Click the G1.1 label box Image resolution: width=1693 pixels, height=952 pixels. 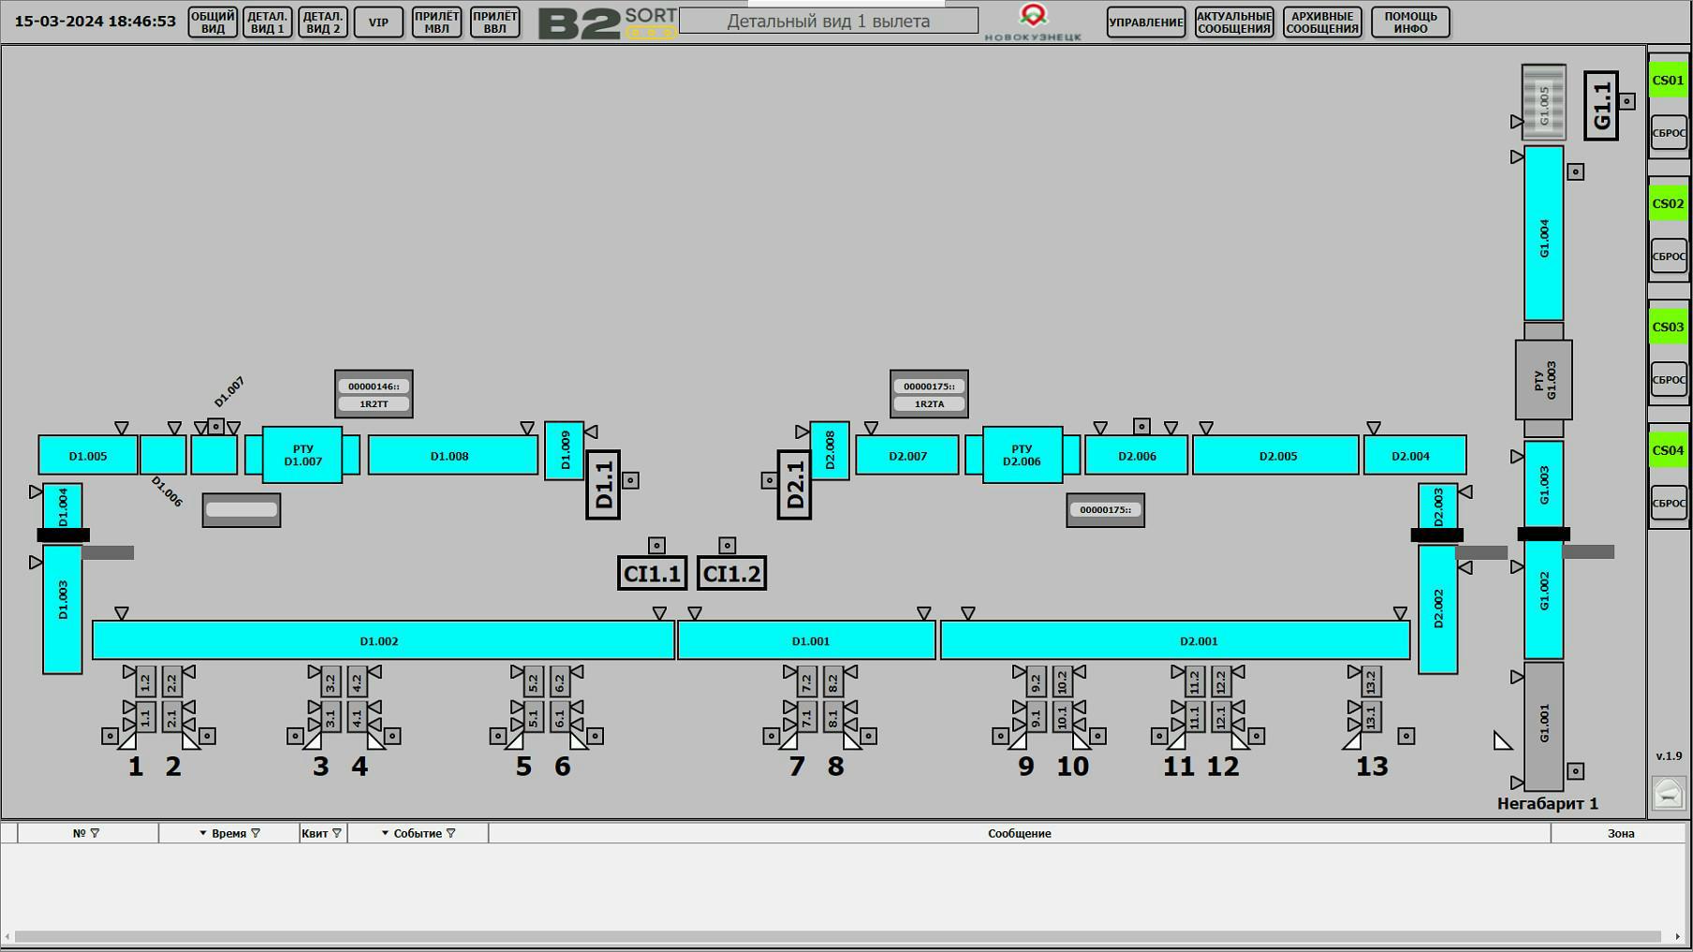click(1601, 106)
